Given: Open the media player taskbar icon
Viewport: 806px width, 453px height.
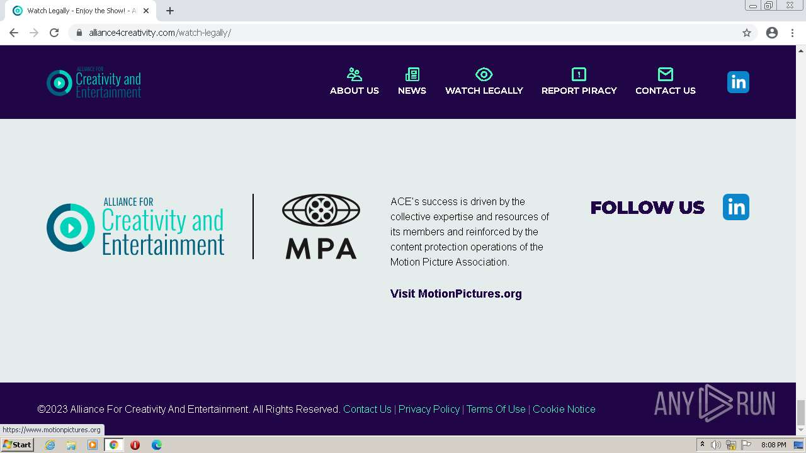Looking at the screenshot, I should click(93, 445).
